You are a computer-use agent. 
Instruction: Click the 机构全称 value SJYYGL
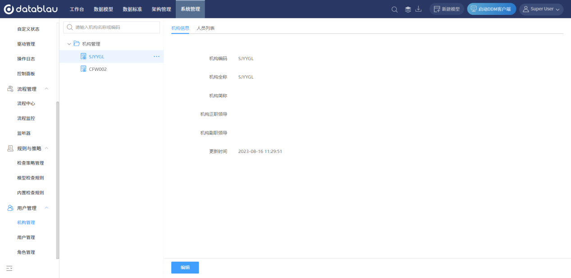246,77
